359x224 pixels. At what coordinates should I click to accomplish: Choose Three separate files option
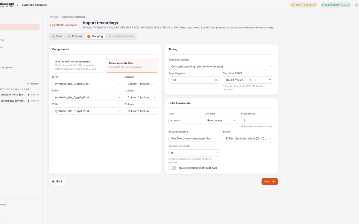(132, 65)
